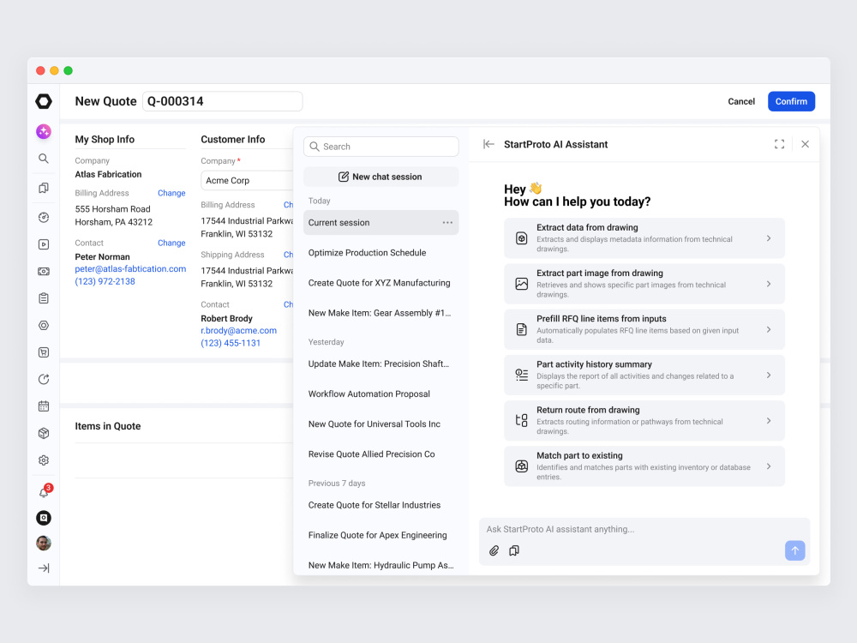Click the black circular app icon
857x643 pixels.
tap(44, 518)
